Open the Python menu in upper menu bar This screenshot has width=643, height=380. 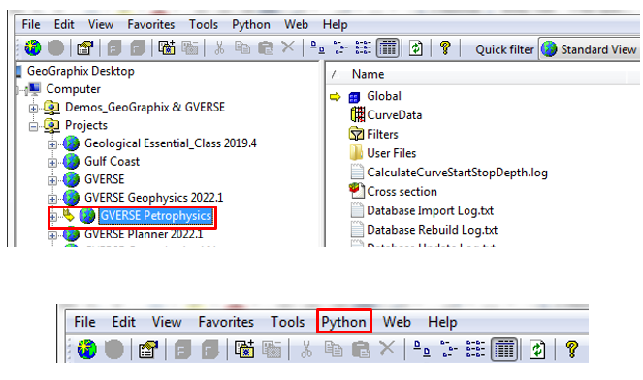(x=251, y=24)
